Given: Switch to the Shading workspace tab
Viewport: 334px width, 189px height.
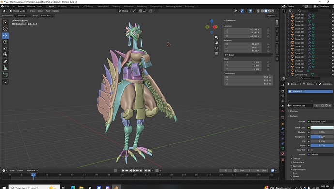Looking at the screenshot, I should pos(116,6).
